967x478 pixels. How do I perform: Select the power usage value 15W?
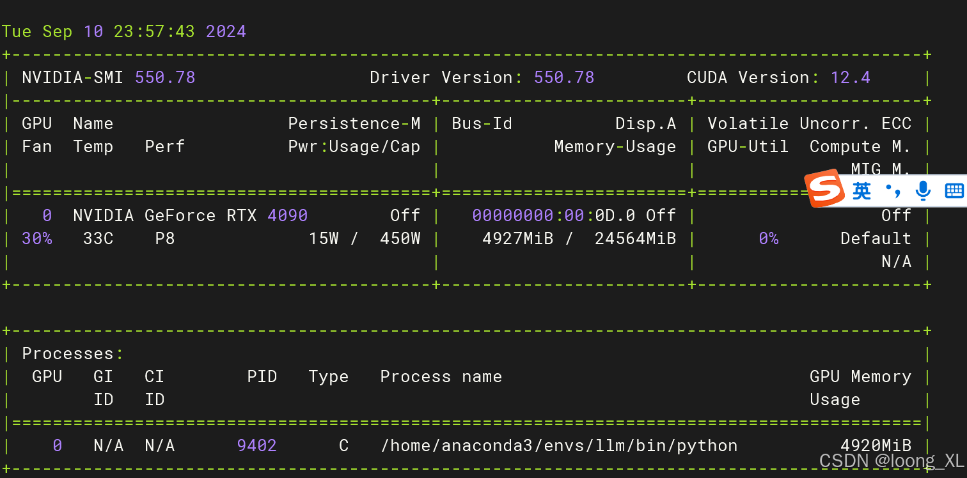(324, 238)
